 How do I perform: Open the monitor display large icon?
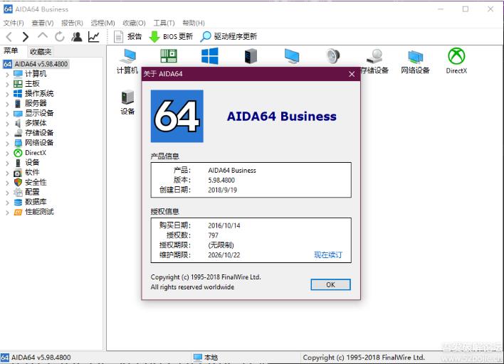point(292,56)
